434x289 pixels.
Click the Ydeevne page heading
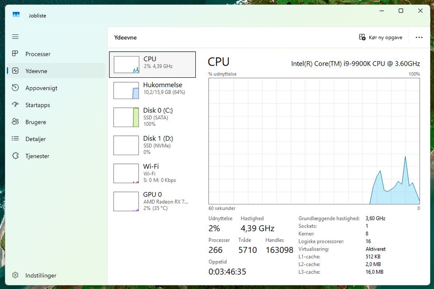coord(125,38)
